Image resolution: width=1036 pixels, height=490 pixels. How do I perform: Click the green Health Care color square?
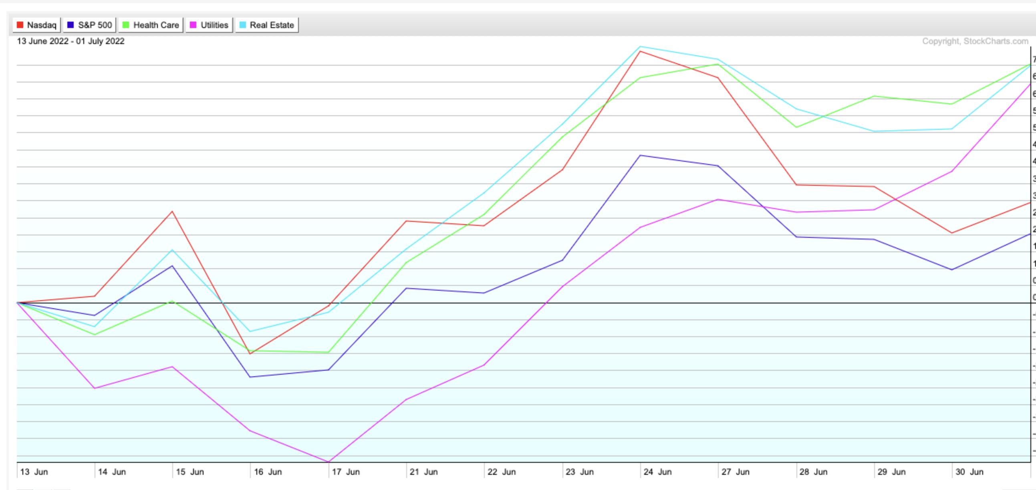[x=126, y=25]
